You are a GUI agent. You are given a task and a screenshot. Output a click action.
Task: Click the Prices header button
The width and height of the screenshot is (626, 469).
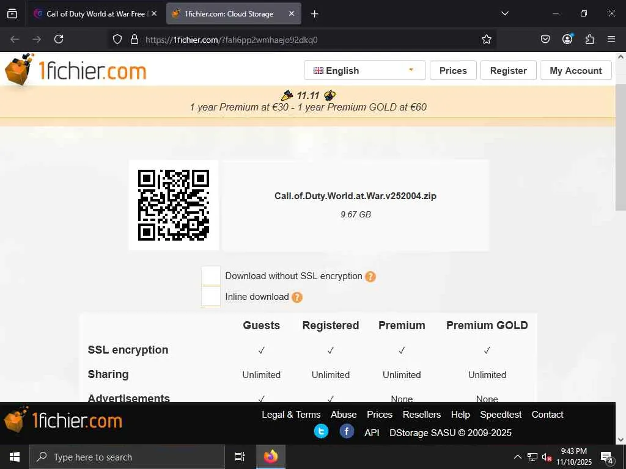pyautogui.click(x=453, y=71)
